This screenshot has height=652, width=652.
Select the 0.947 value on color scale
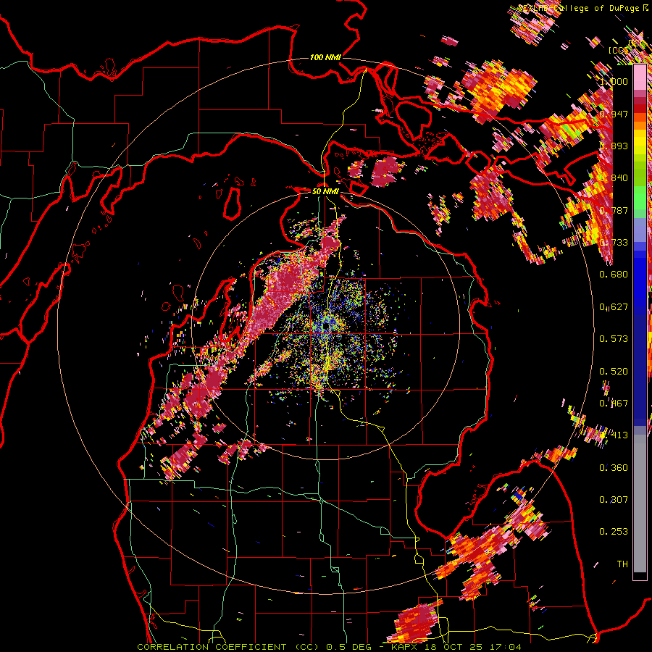[614, 114]
